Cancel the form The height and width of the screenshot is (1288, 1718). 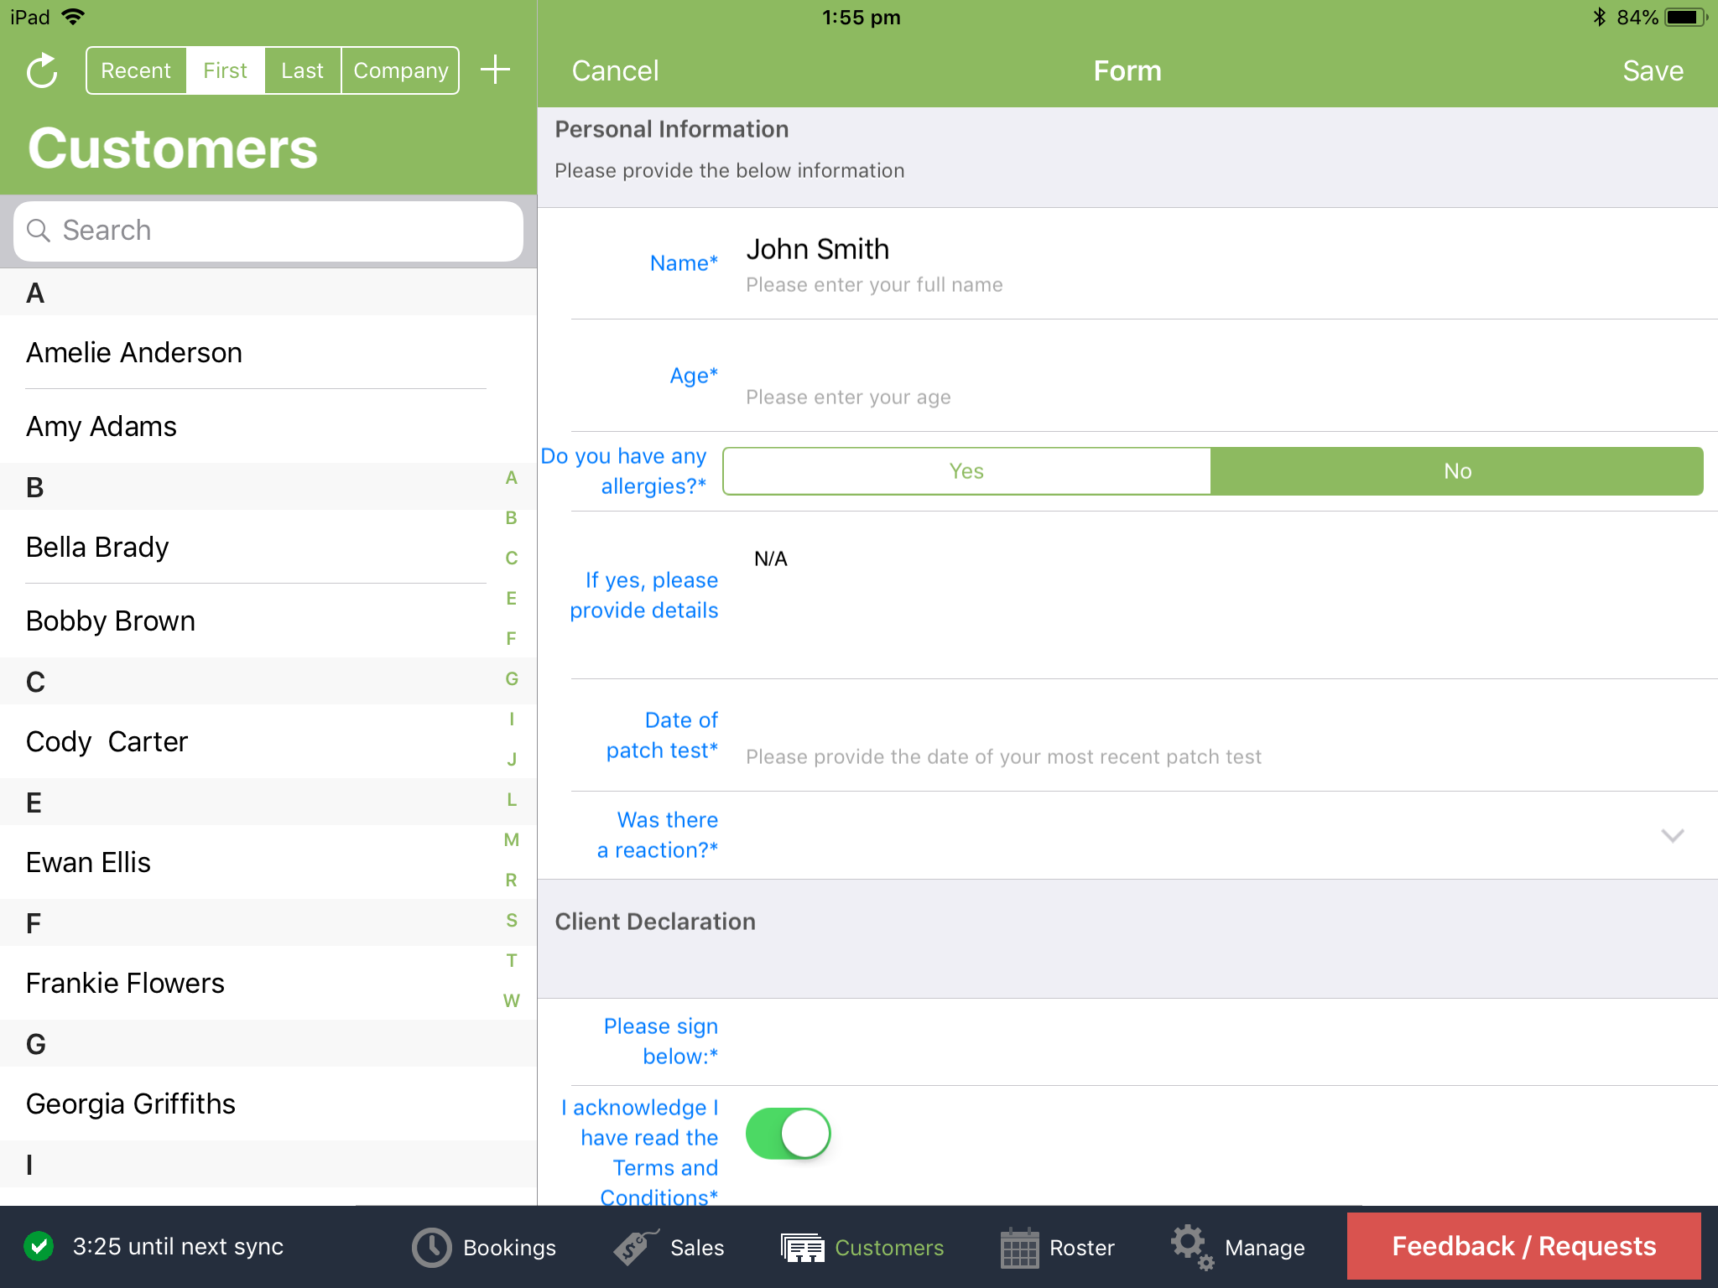(x=615, y=70)
